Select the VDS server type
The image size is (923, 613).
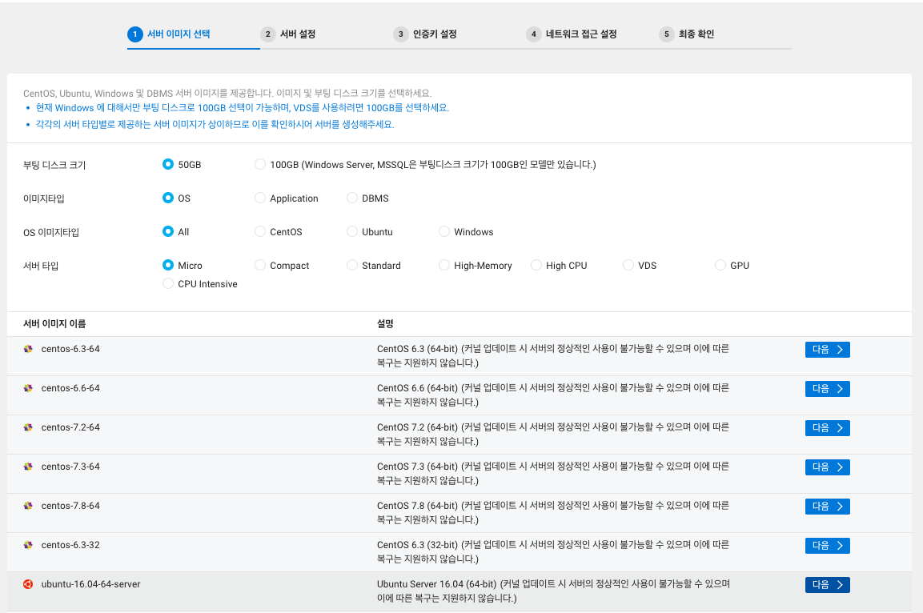coord(628,266)
